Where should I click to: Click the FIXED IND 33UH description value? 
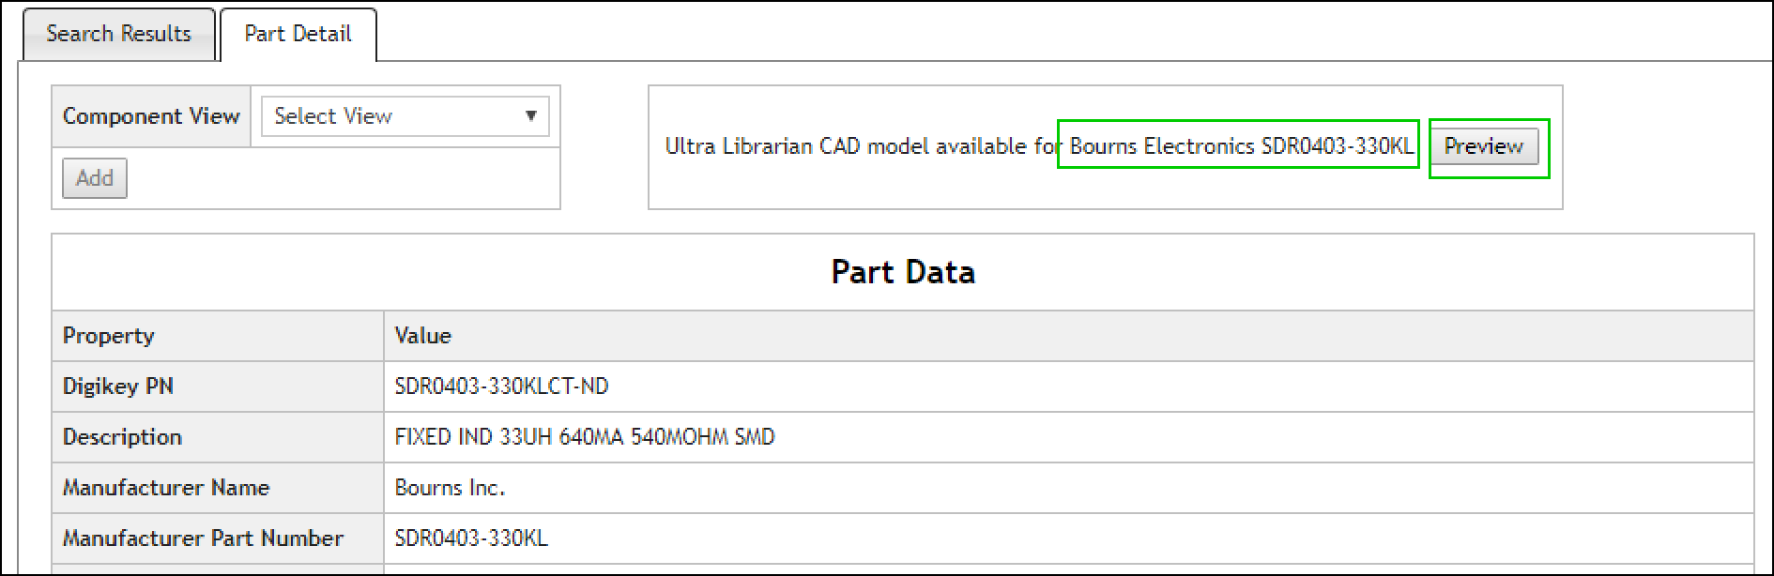coord(584,437)
